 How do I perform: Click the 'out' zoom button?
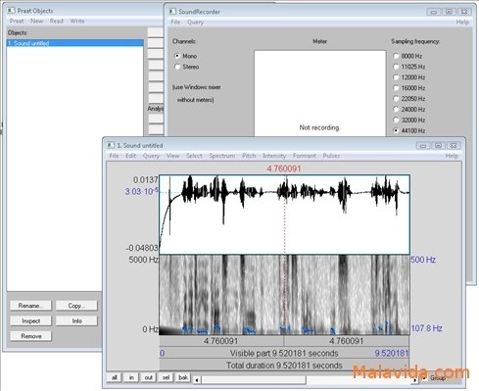(149, 377)
